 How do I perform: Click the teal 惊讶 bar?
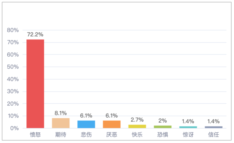tap(188, 127)
